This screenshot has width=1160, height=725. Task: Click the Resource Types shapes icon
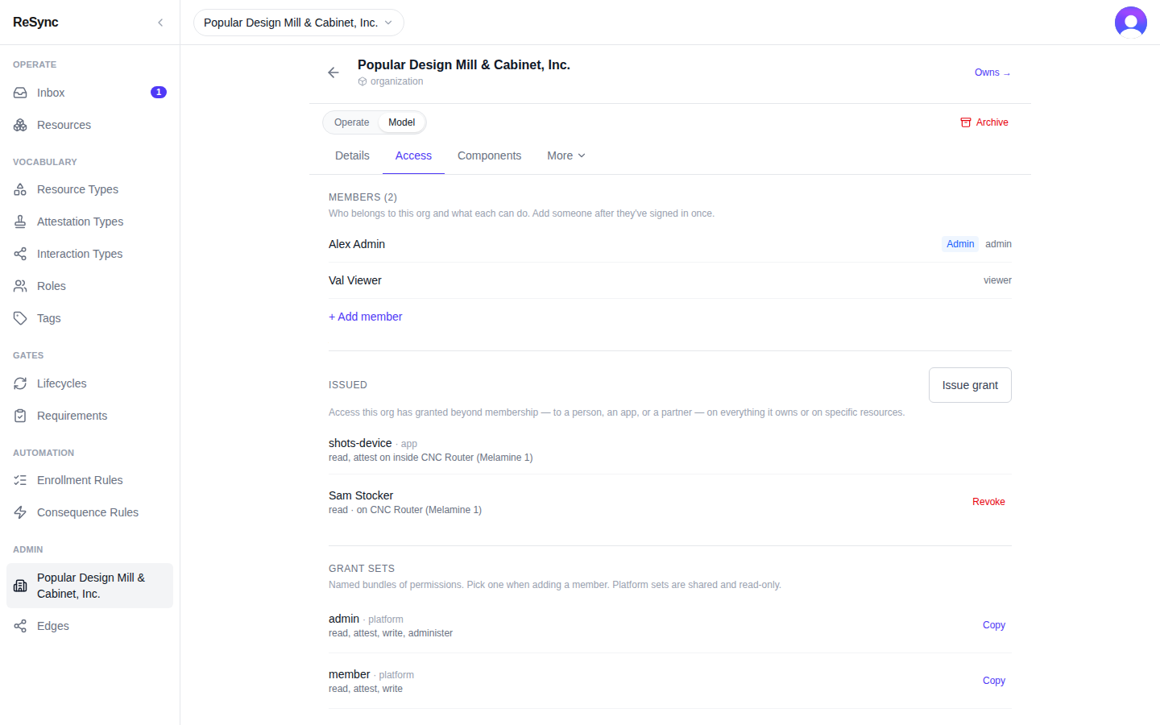point(20,189)
